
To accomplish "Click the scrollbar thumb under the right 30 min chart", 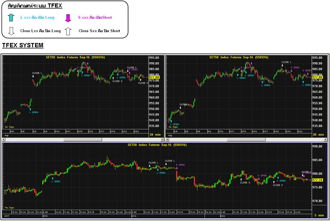I will point(246,140).
